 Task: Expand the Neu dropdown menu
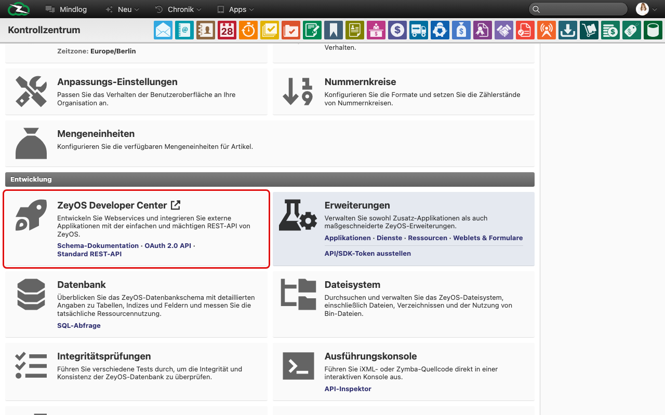pos(123,9)
